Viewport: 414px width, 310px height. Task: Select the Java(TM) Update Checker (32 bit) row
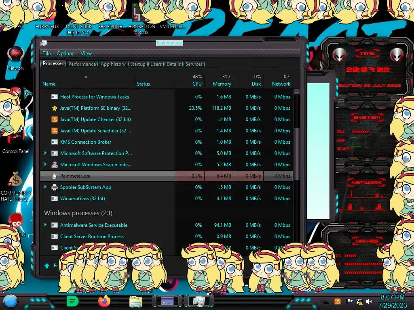(x=166, y=119)
